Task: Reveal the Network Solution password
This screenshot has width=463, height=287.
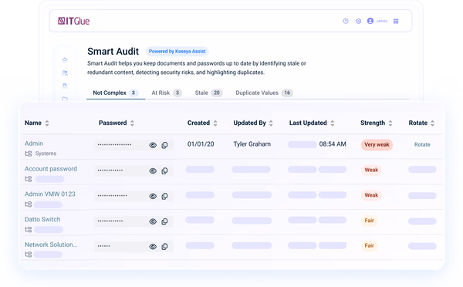Action: point(153,247)
